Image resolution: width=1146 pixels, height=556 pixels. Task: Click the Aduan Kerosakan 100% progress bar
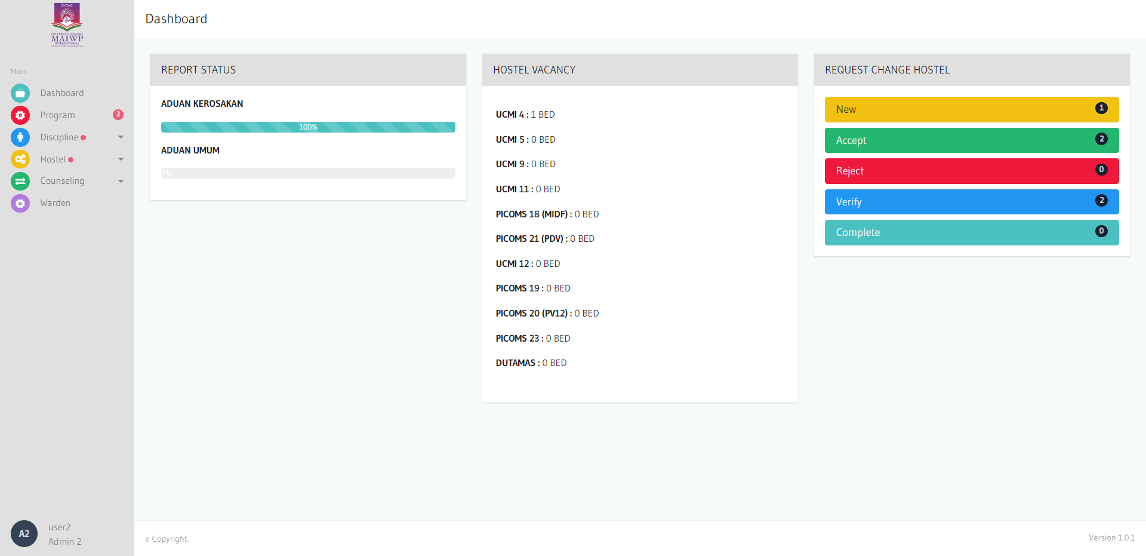coord(308,127)
